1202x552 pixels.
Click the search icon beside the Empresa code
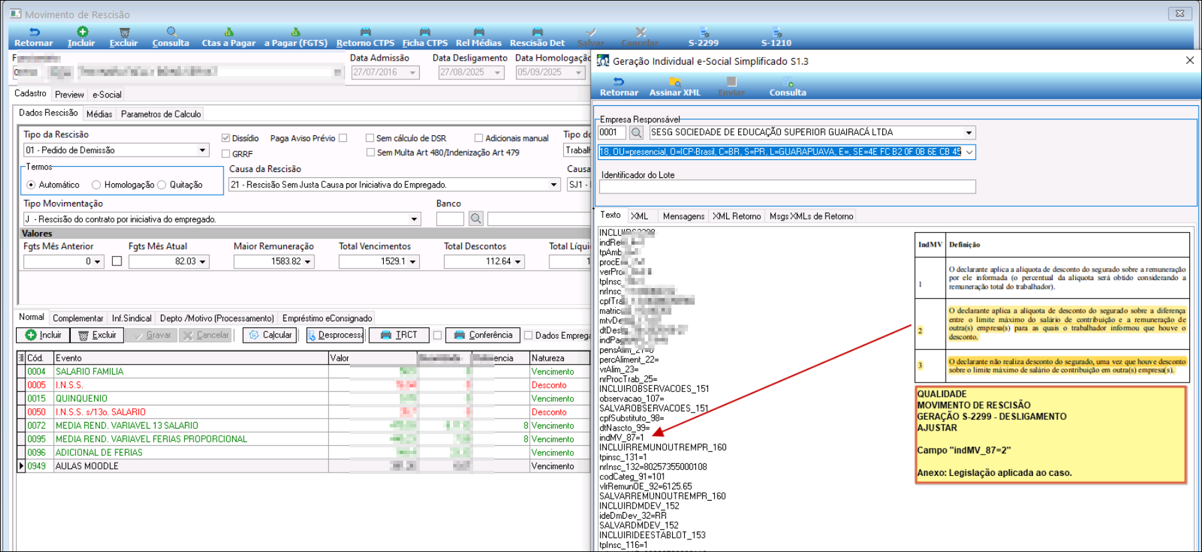click(x=637, y=133)
